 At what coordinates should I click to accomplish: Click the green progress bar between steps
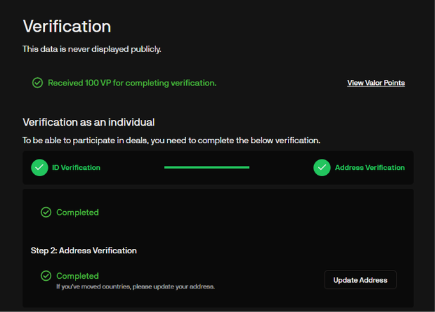(x=207, y=167)
